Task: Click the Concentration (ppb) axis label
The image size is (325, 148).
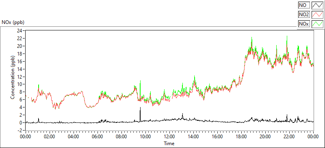Action: [x=13, y=77]
